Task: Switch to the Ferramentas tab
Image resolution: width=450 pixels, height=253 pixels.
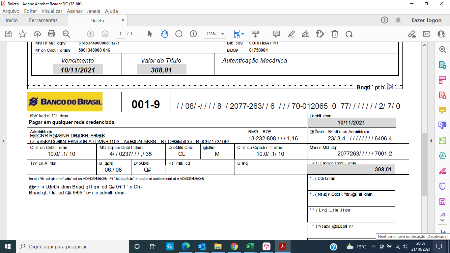Action: pos(43,20)
